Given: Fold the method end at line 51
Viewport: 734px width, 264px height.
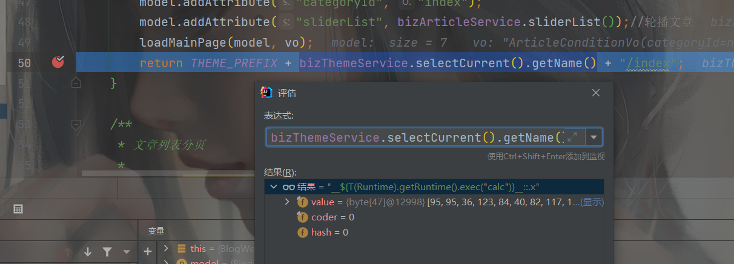Looking at the screenshot, I should coord(76,82).
